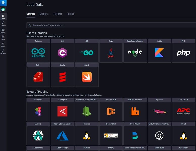Click the Aurora card title

pyautogui.click(x=38, y=124)
